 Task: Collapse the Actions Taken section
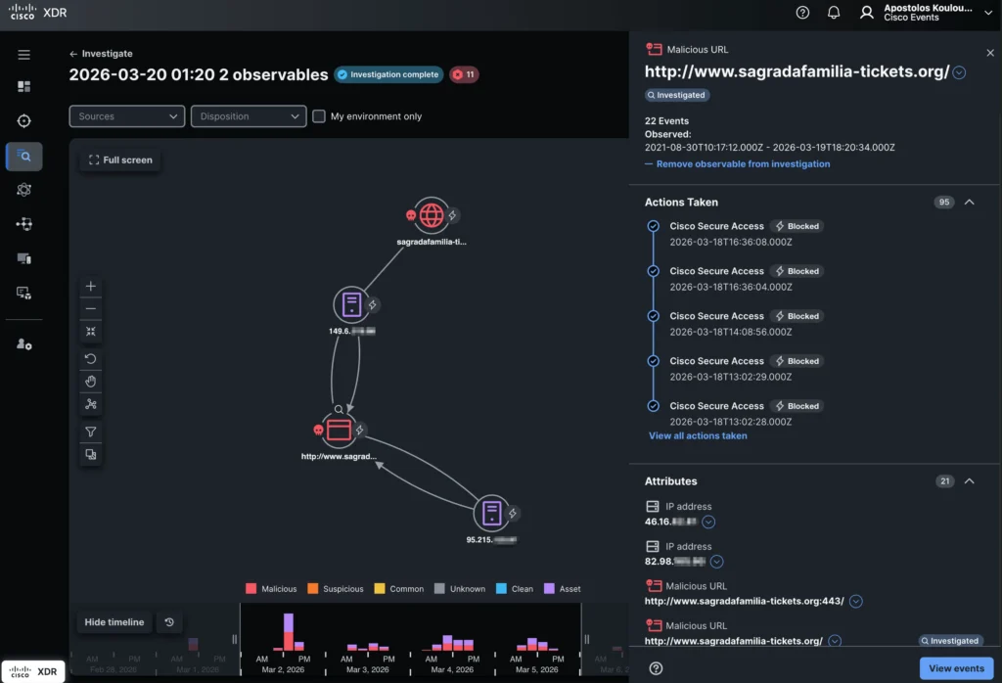click(969, 203)
